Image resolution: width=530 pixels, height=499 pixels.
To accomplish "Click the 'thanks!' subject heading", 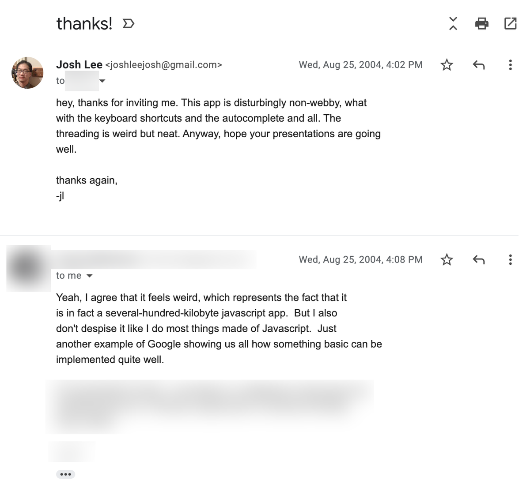I will pos(84,23).
